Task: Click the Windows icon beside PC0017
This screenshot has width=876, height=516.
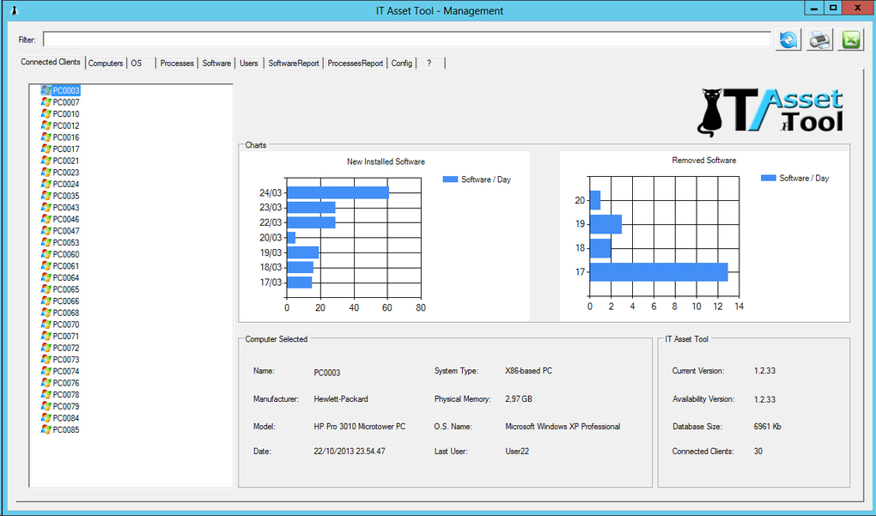Action: [46, 149]
